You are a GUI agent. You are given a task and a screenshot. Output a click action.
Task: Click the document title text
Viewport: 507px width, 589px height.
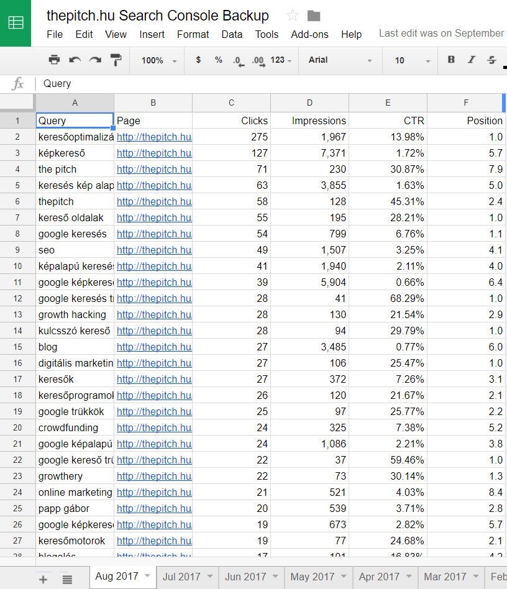pos(157,16)
